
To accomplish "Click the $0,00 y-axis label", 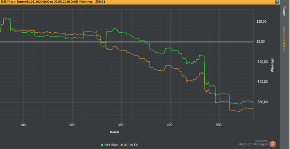I will click(x=261, y=41).
